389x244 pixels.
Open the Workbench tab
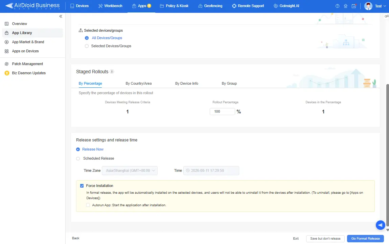tap(110, 6)
